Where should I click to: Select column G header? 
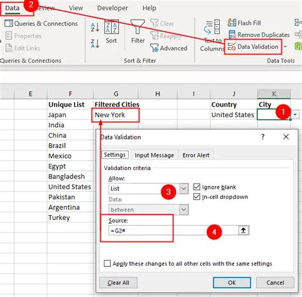click(x=116, y=94)
